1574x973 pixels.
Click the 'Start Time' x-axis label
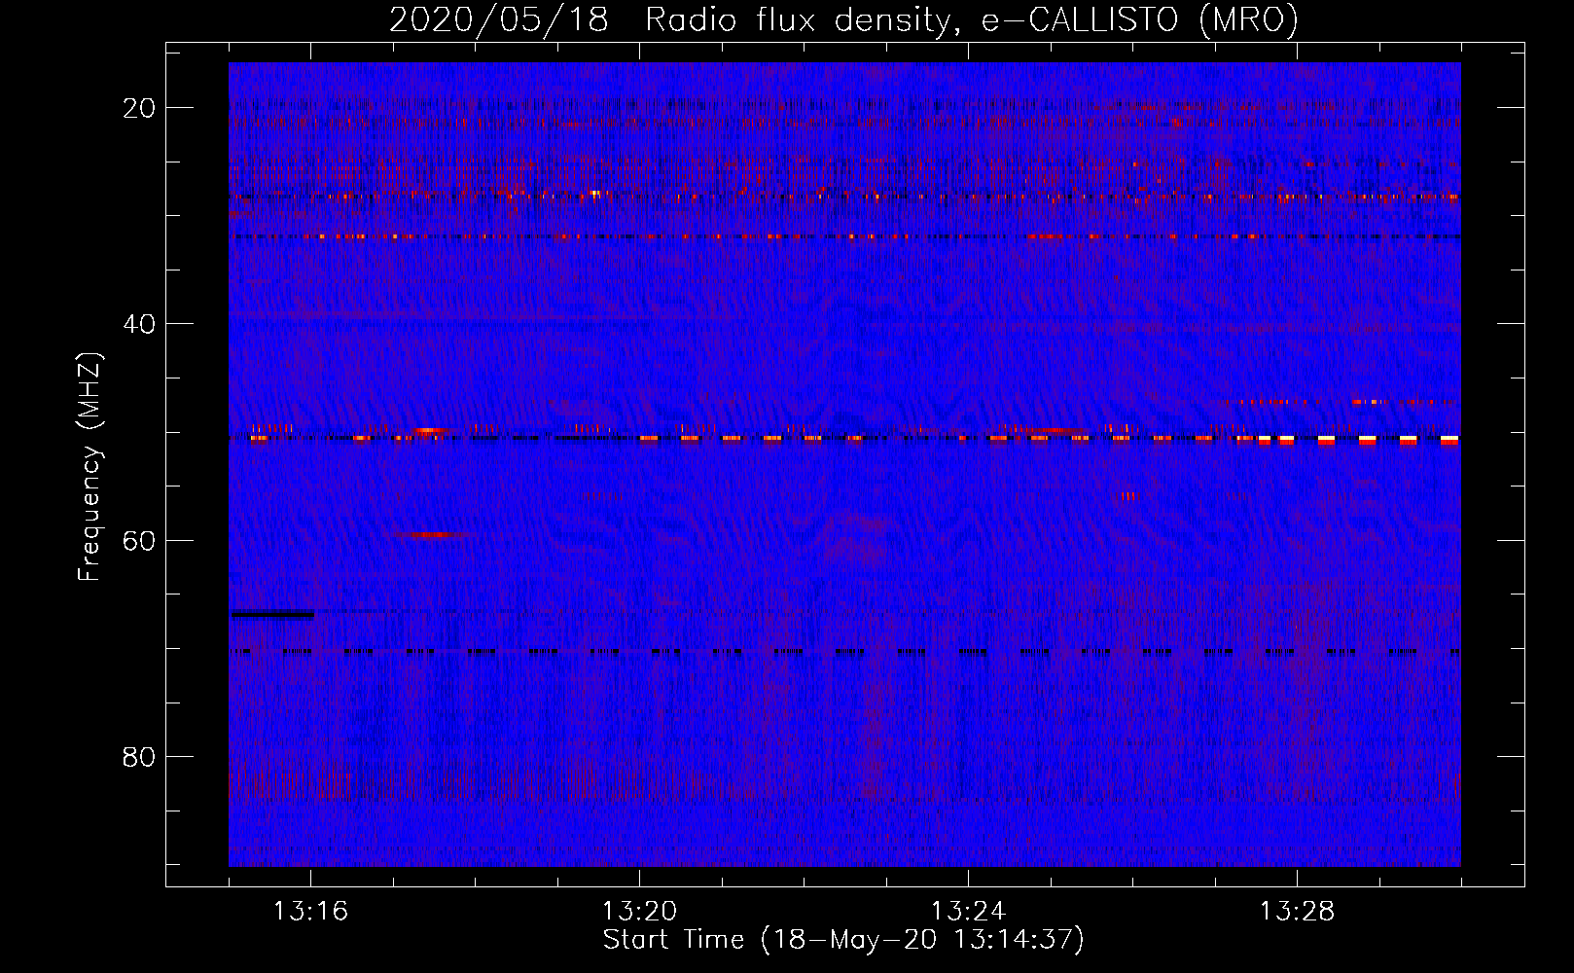click(843, 940)
